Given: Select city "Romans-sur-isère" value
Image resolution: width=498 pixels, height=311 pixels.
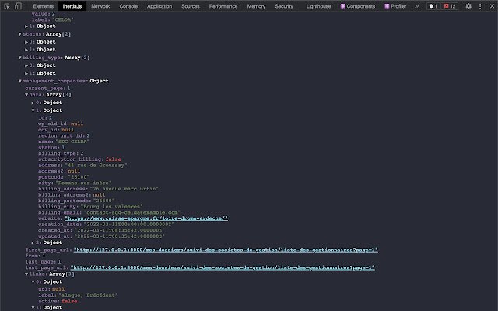Looking at the screenshot, I should pos(83,183).
